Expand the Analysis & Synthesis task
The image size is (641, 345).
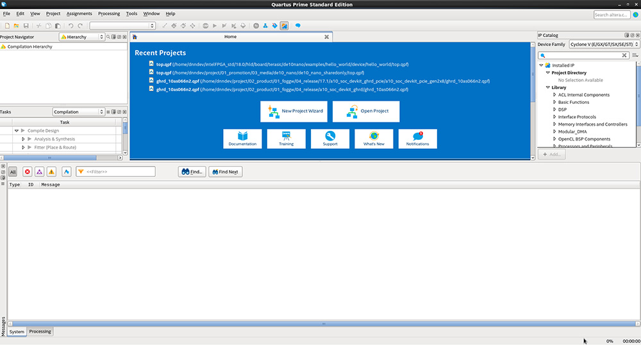pyautogui.click(x=23, y=139)
